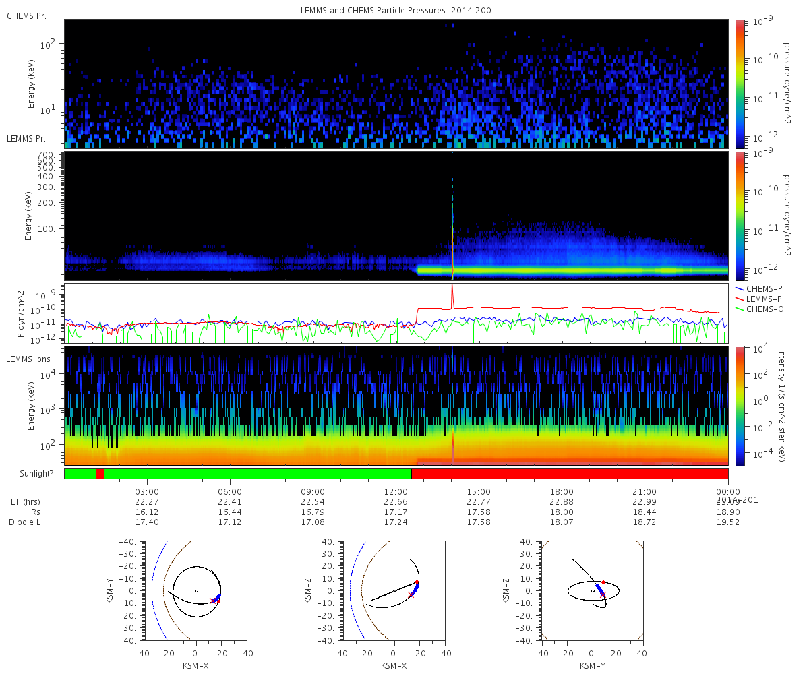Open the KSM-X versus KSM-Y orbit plot

(x=196, y=590)
